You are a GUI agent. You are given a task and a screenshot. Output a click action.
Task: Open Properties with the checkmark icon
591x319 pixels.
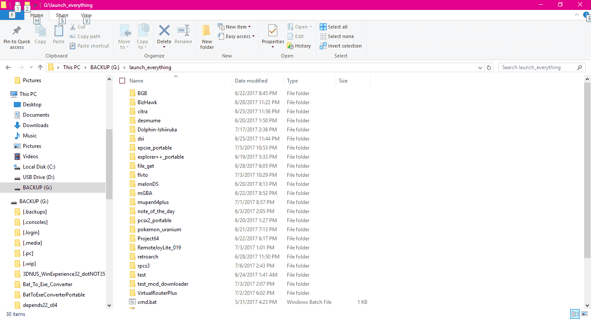click(273, 31)
